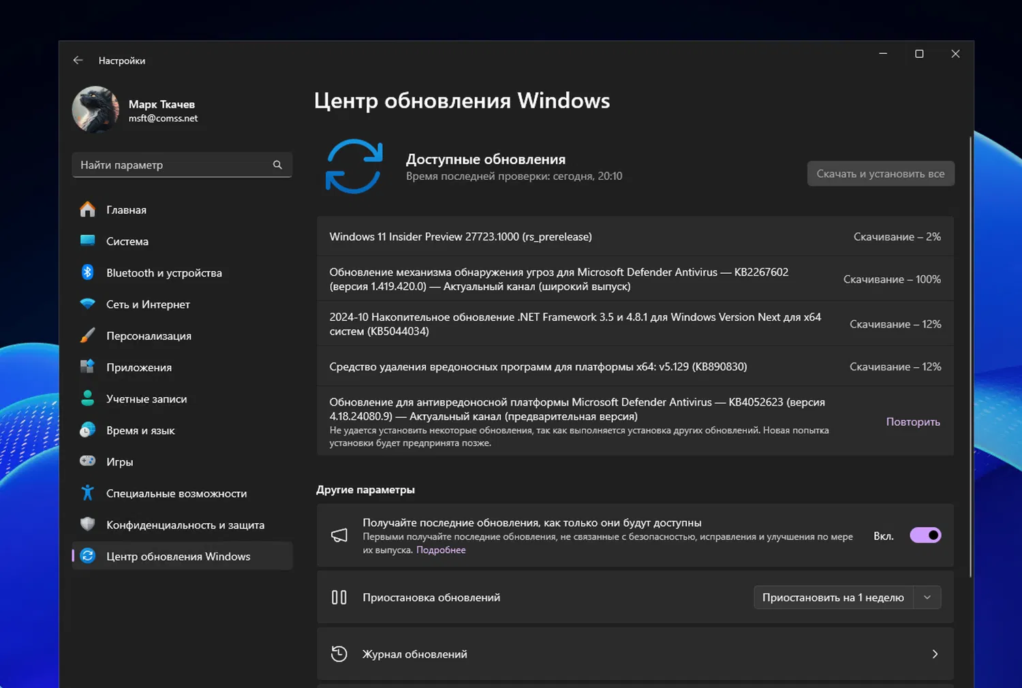Click Повторить for KB4052623 update
The width and height of the screenshot is (1022, 688).
click(912, 422)
